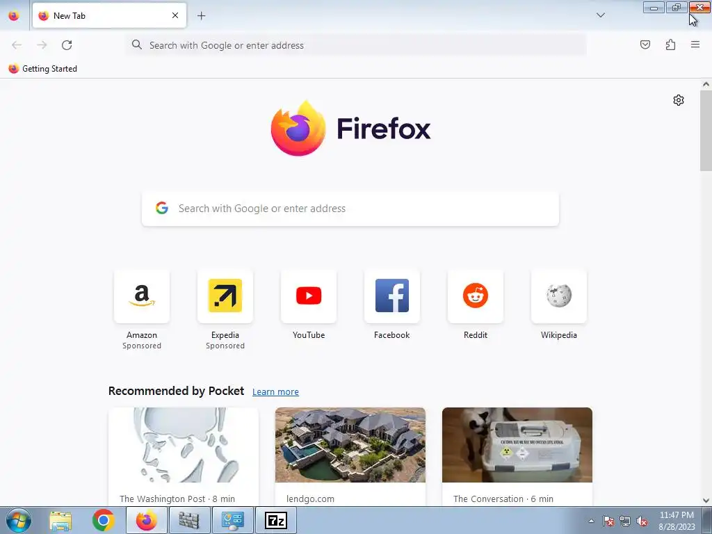Open the Getting Started bookmark
Screen dimensions: 712x534
click(x=43, y=69)
